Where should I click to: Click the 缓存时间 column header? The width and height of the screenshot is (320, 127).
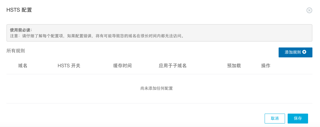pyautogui.click(x=122, y=66)
